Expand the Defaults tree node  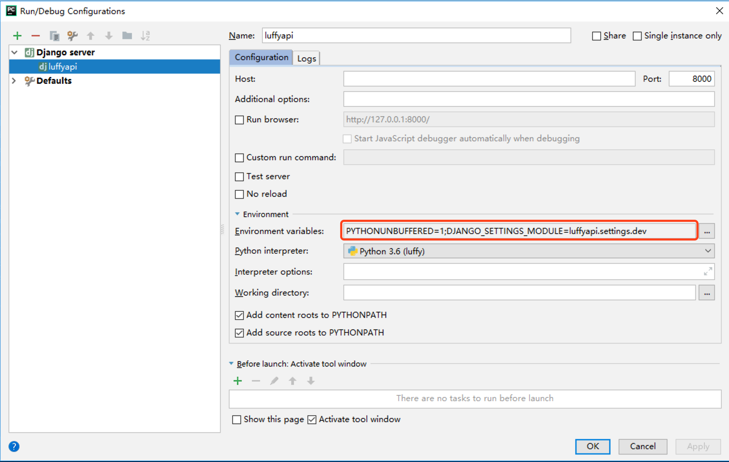click(x=14, y=81)
